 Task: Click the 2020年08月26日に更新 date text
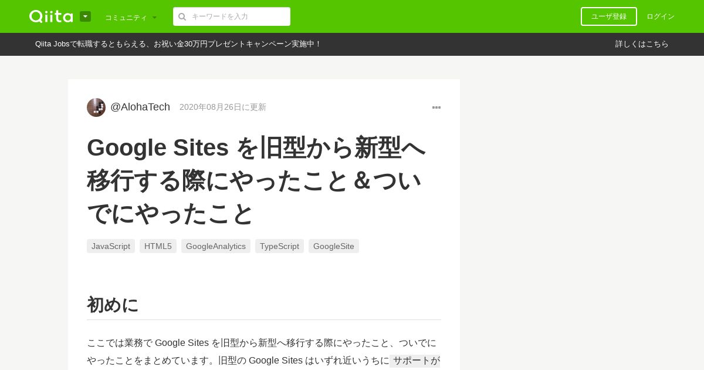223,107
